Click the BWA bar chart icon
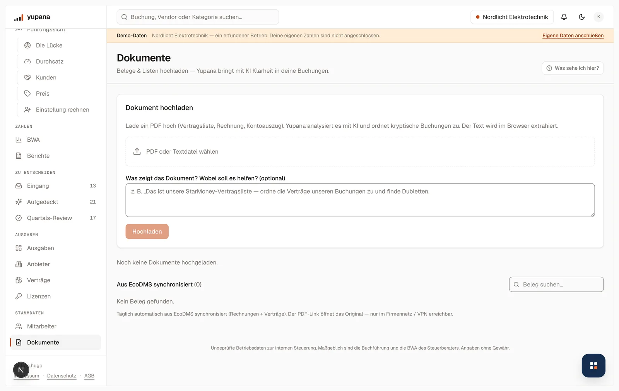This screenshot has width=619, height=391. 19,140
